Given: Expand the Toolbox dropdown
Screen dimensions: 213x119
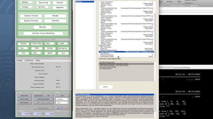Looking at the screenshot, I should click(x=23, y=48).
